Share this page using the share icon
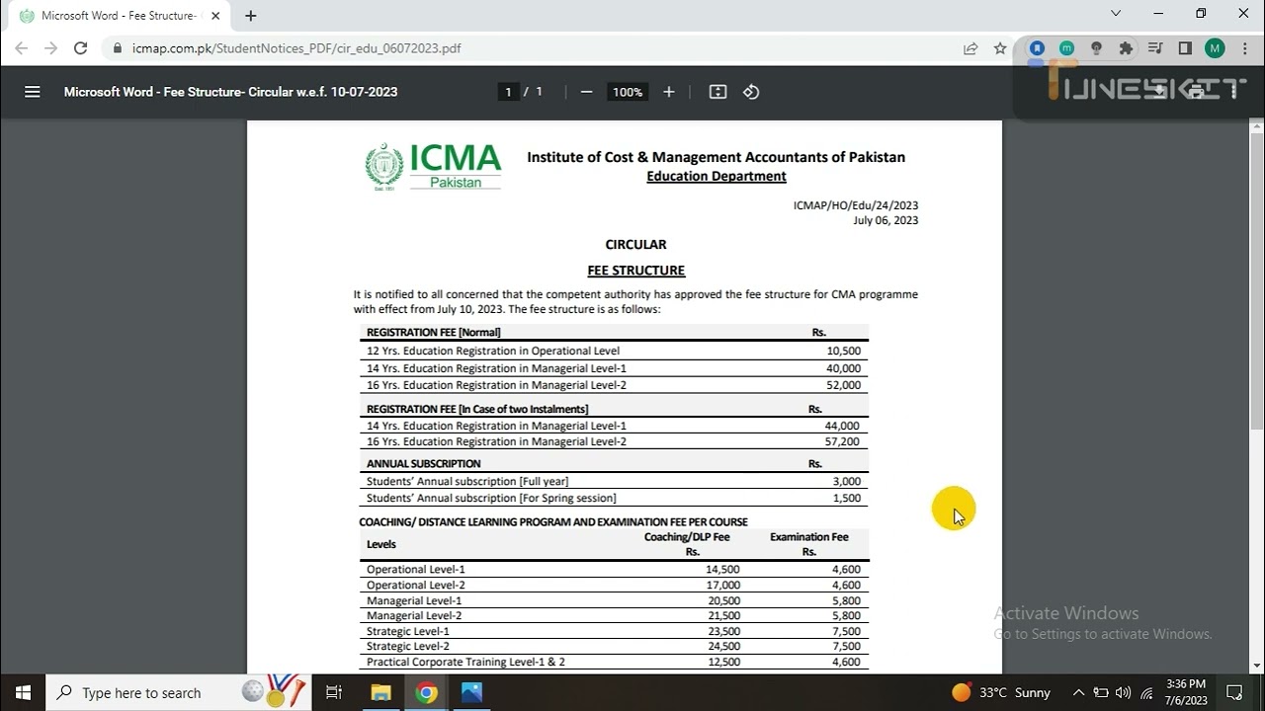Viewport: 1265px width, 711px height. point(970,47)
